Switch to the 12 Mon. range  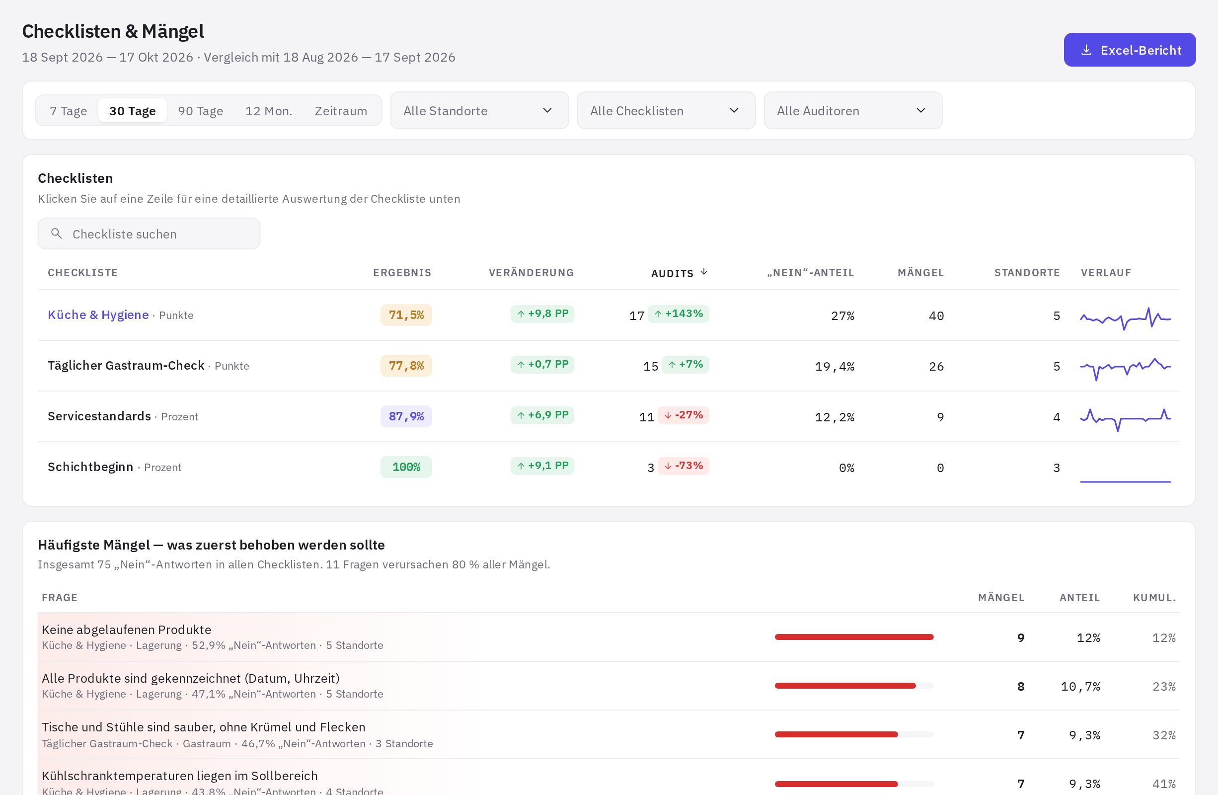click(x=269, y=111)
